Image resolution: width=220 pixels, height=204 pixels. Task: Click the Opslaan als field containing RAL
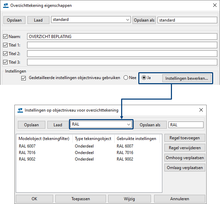pos(186,125)
